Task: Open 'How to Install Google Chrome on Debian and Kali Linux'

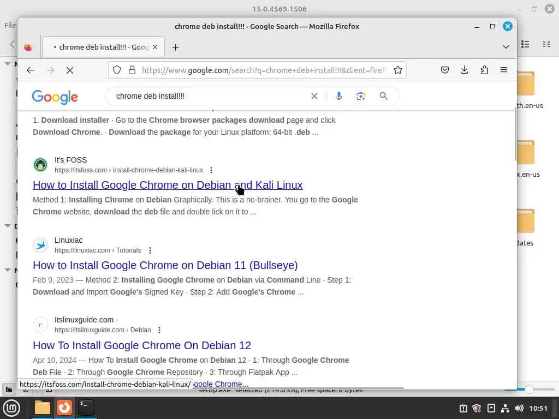Action: pos(168,185)
